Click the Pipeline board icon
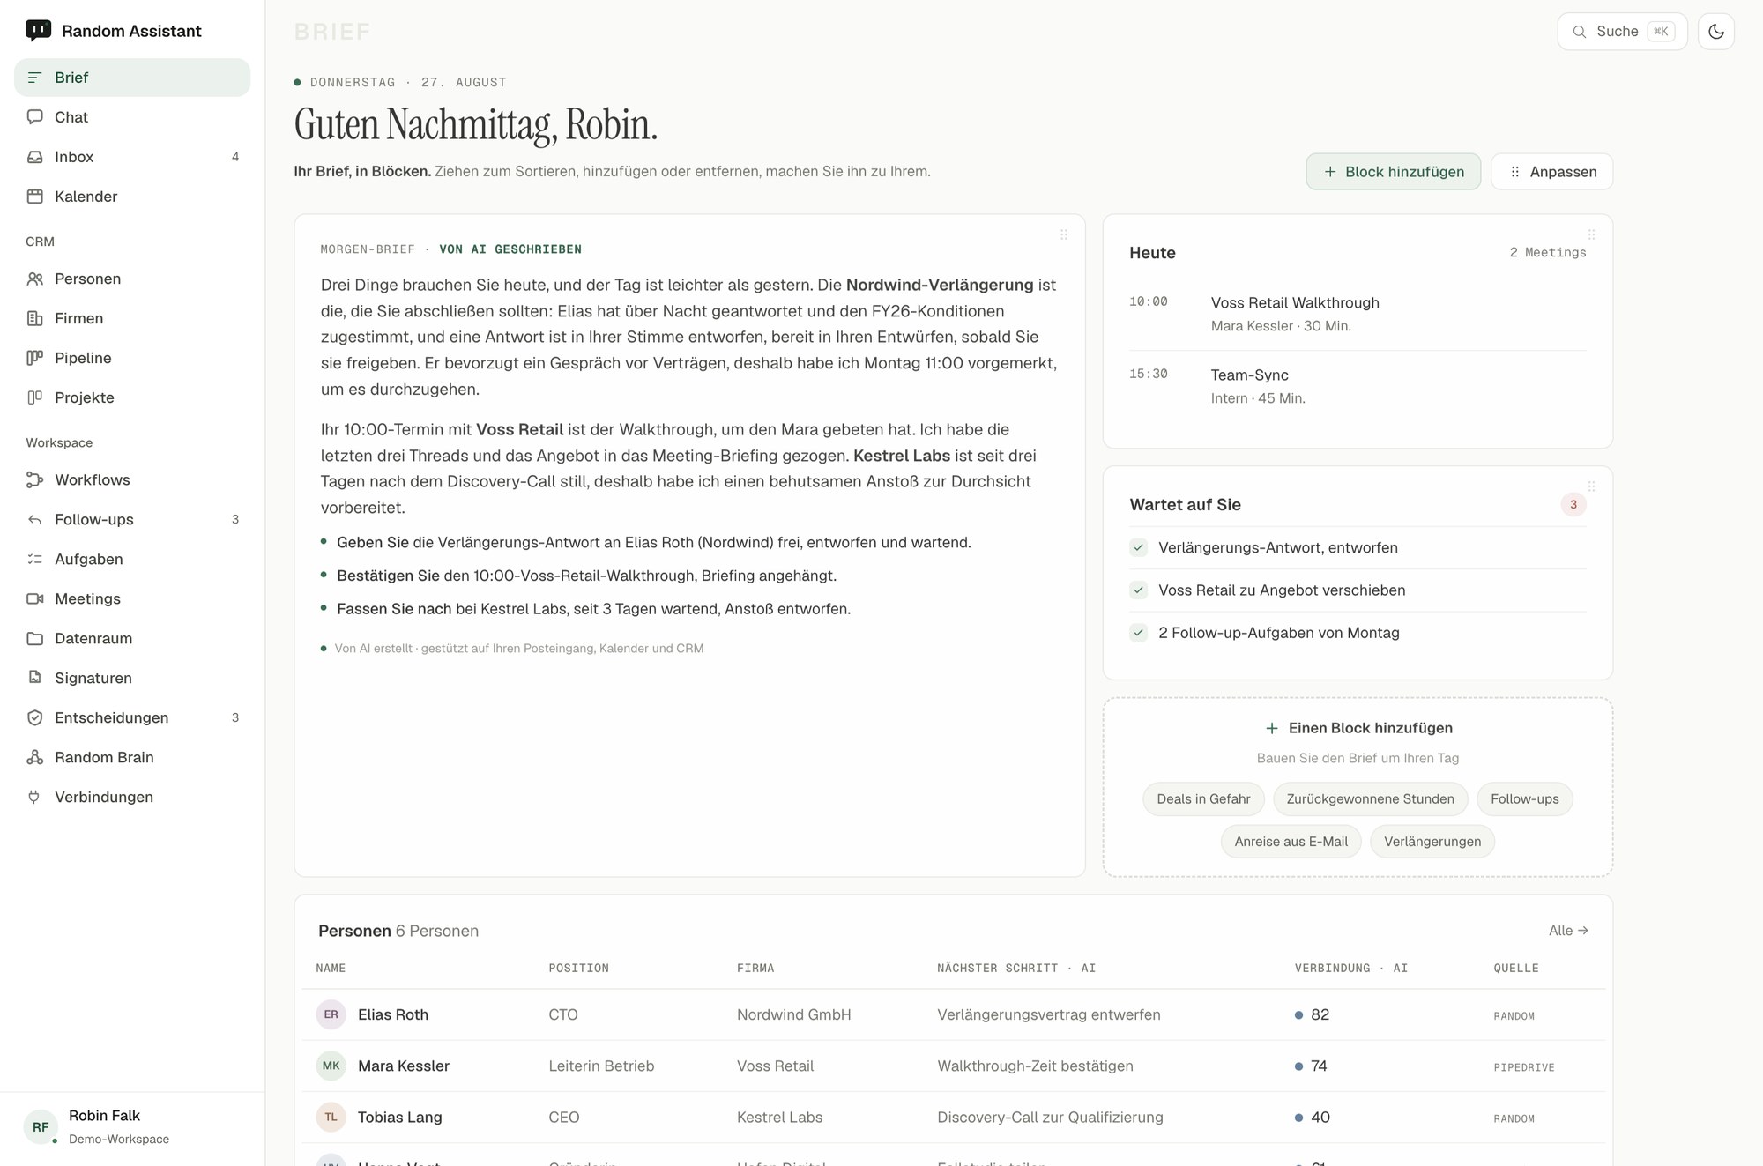The image size is (1763, 1166). coord(35,358)
